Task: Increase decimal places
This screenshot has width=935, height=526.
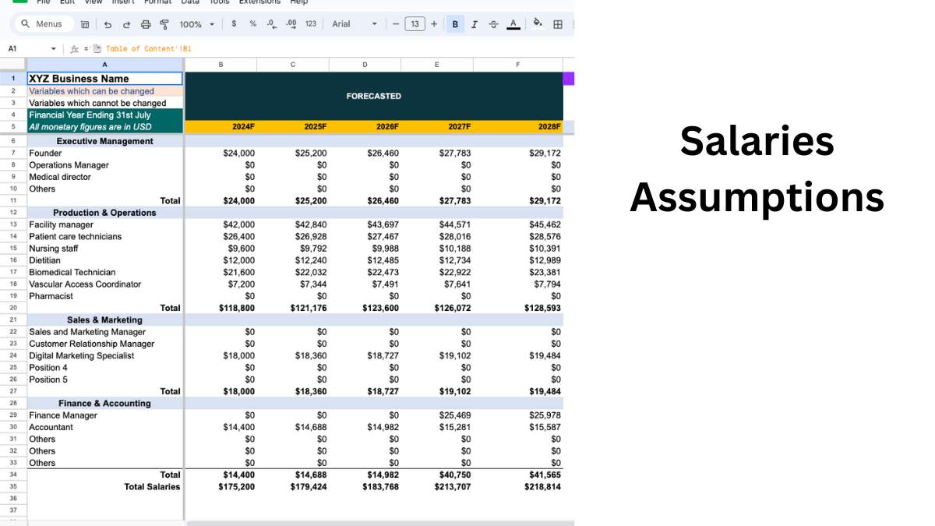Action: (x=291, y=24)
